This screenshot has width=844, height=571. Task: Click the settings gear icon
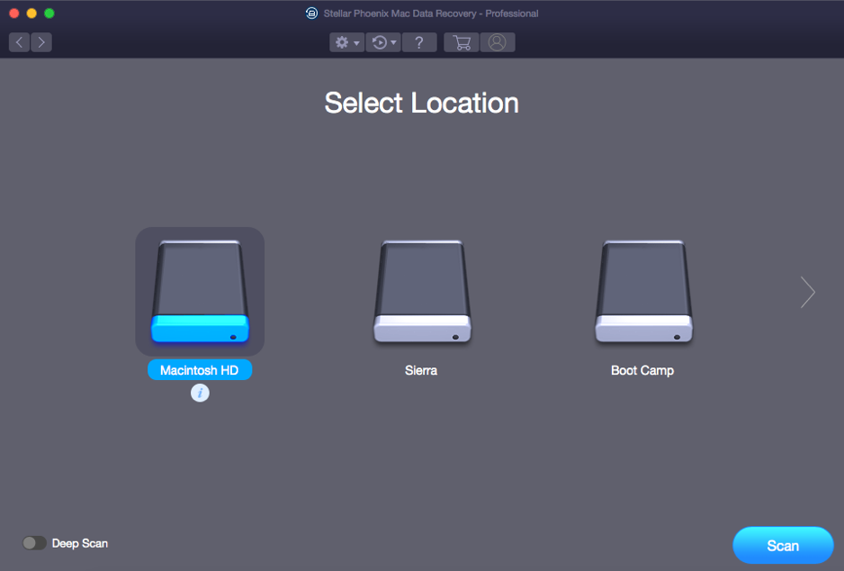point(342,41)
